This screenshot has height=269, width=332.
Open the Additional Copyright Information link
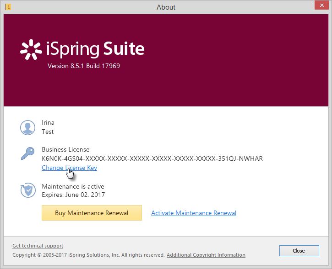pyautogui.click(x=206, y=255)
